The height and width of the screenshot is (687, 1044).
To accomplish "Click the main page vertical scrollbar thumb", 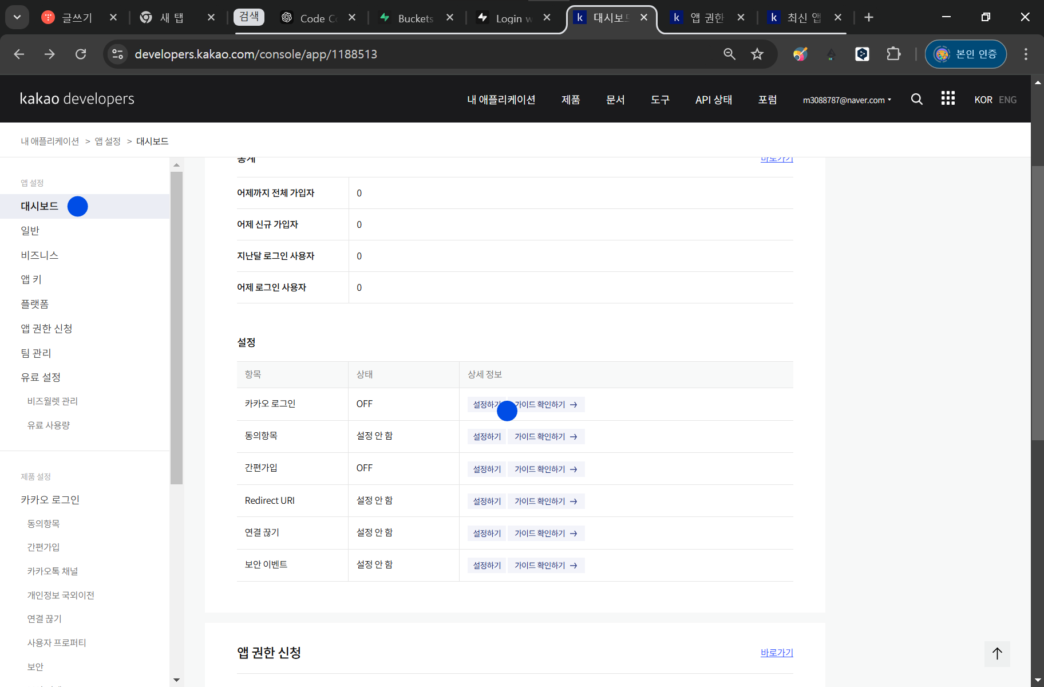I will coord(1038,303).
